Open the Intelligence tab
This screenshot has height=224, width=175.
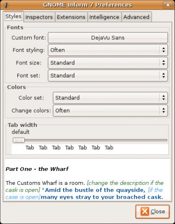(x=104, y=17)
